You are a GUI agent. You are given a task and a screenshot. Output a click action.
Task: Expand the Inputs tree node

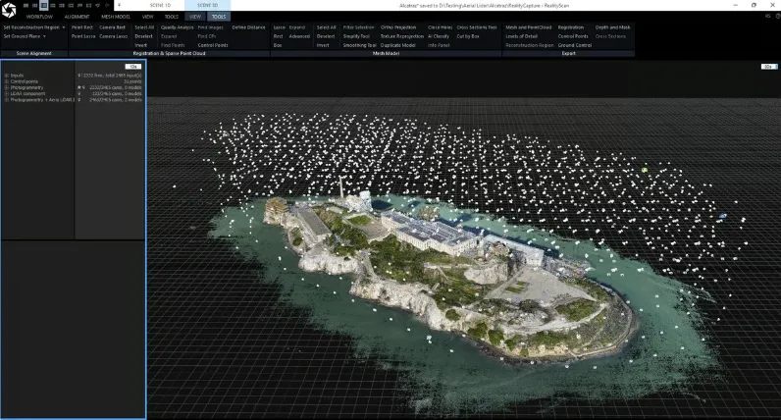click(7, 76)
